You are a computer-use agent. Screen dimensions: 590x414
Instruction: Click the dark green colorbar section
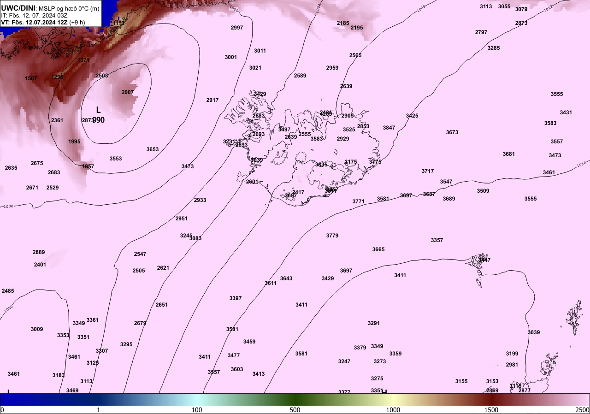(295, 399)
